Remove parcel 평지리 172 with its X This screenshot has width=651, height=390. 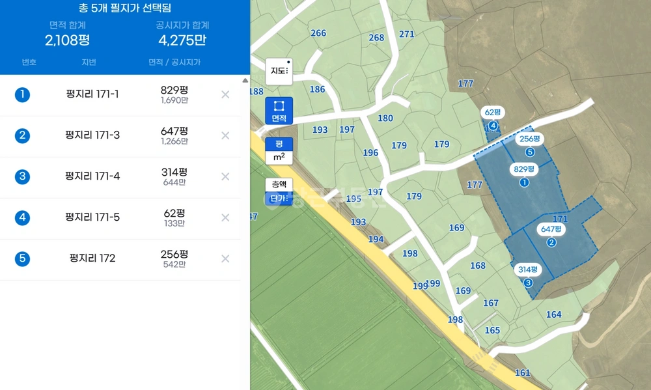point(225,258)
